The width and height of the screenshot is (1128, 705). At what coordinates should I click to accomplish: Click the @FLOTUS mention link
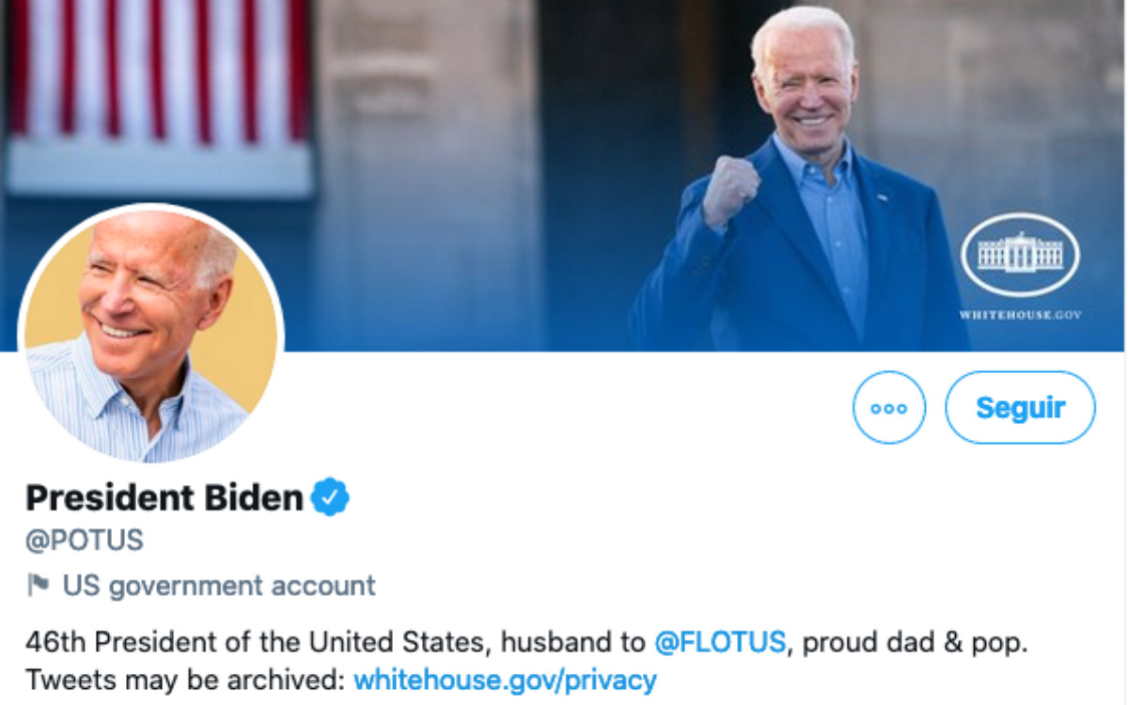coord(720,641)
